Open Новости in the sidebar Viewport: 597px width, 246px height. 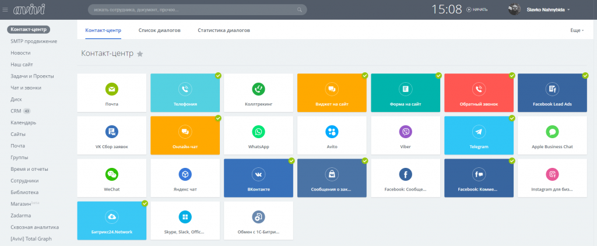[x=20, y=53]
